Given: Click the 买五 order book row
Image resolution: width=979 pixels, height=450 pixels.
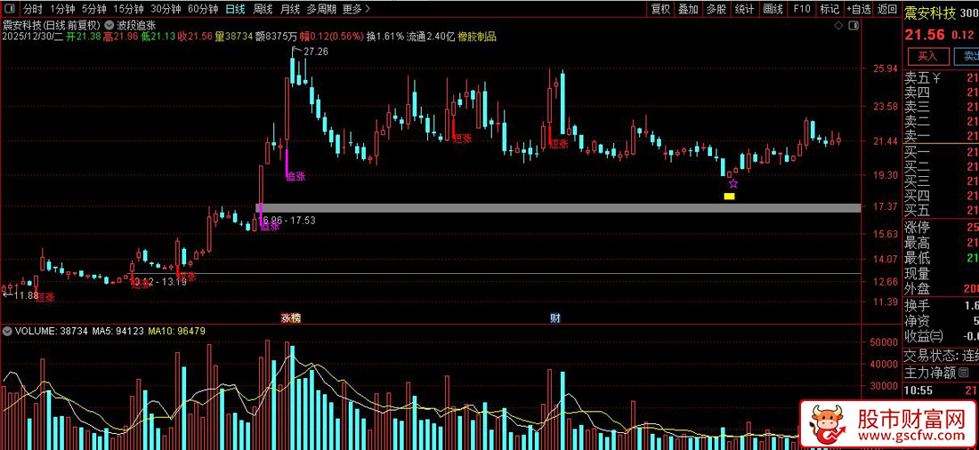Looking at the screenshot, I should click(x=942, y=210).
